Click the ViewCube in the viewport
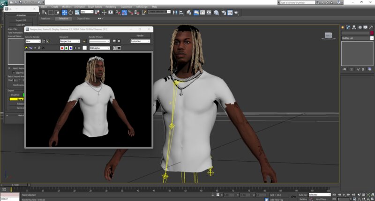This screenshot has width=375, height=201. tap(329, 35)
